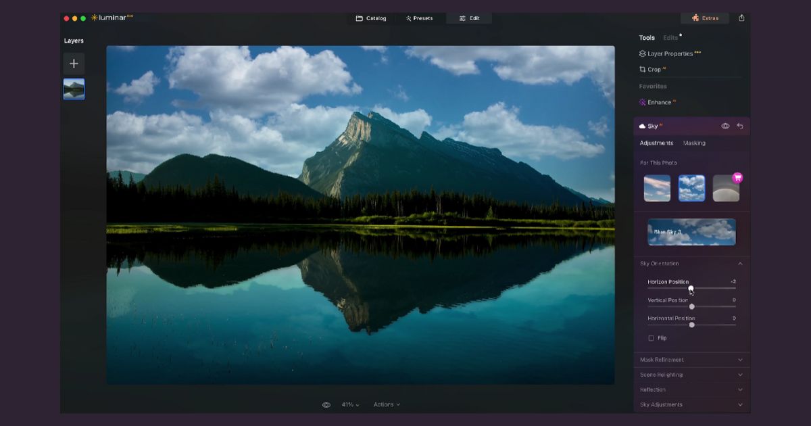Screen dimensions: 811x426
Task: Click the For This Photo label
Action: tap(658, 163)
